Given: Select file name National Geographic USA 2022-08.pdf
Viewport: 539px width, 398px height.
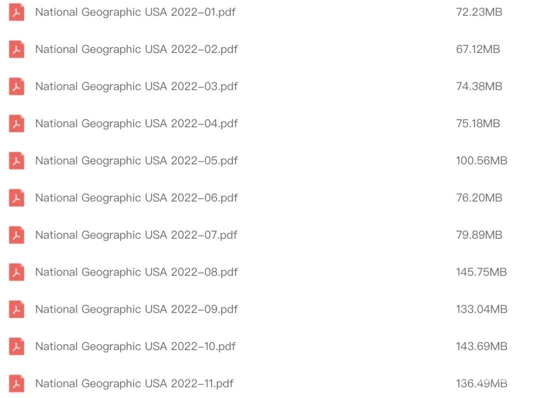Looking at the screenshot, I should click(136, 272).
